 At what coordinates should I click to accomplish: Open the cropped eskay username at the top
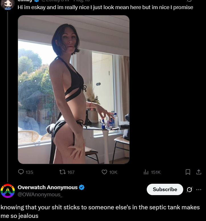tap(25, 1)
